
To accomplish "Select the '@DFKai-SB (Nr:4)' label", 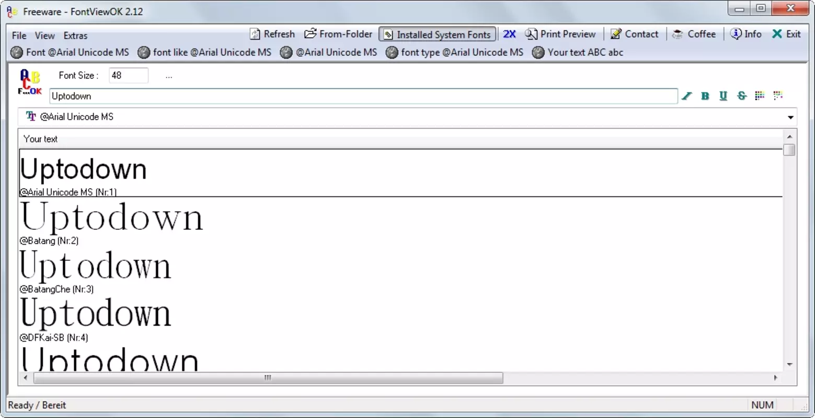I will point(54,338).
